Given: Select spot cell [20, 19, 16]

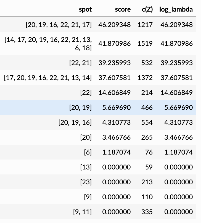Looking at the screenshot, I should tap(75, 123).
